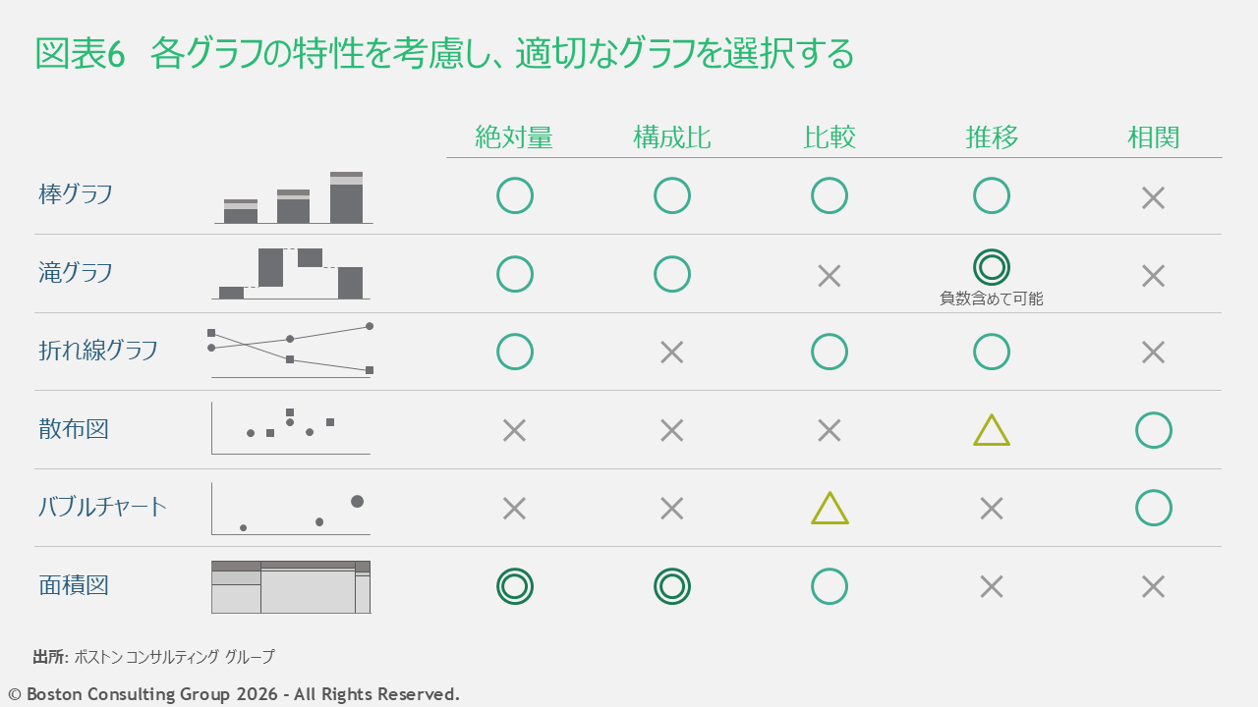Click the 棒グラフ cross mark under 相関
Image resolution: width=1258 pixels, height=707 pixels.
point(1153,197)
